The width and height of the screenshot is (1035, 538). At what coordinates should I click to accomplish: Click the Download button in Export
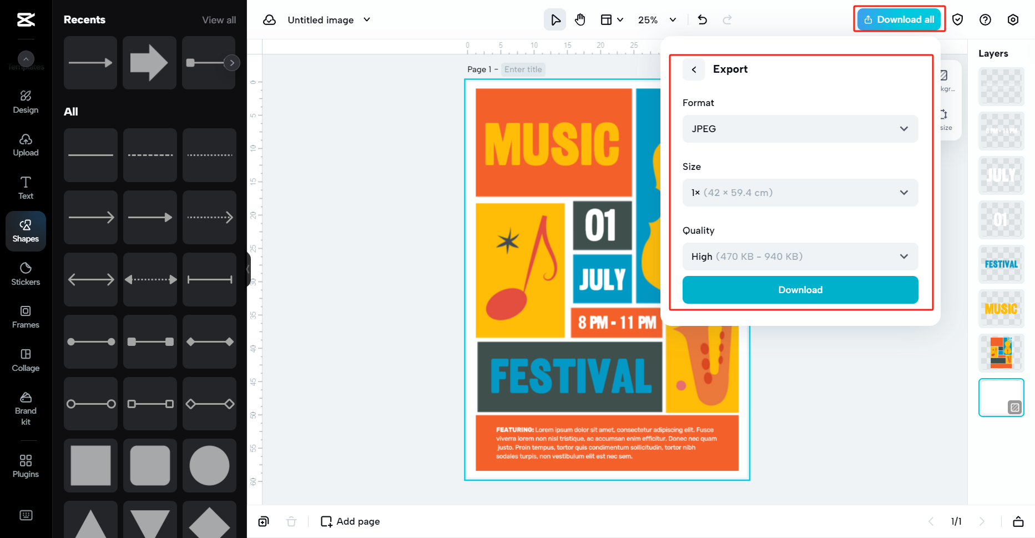pos(800,290)
